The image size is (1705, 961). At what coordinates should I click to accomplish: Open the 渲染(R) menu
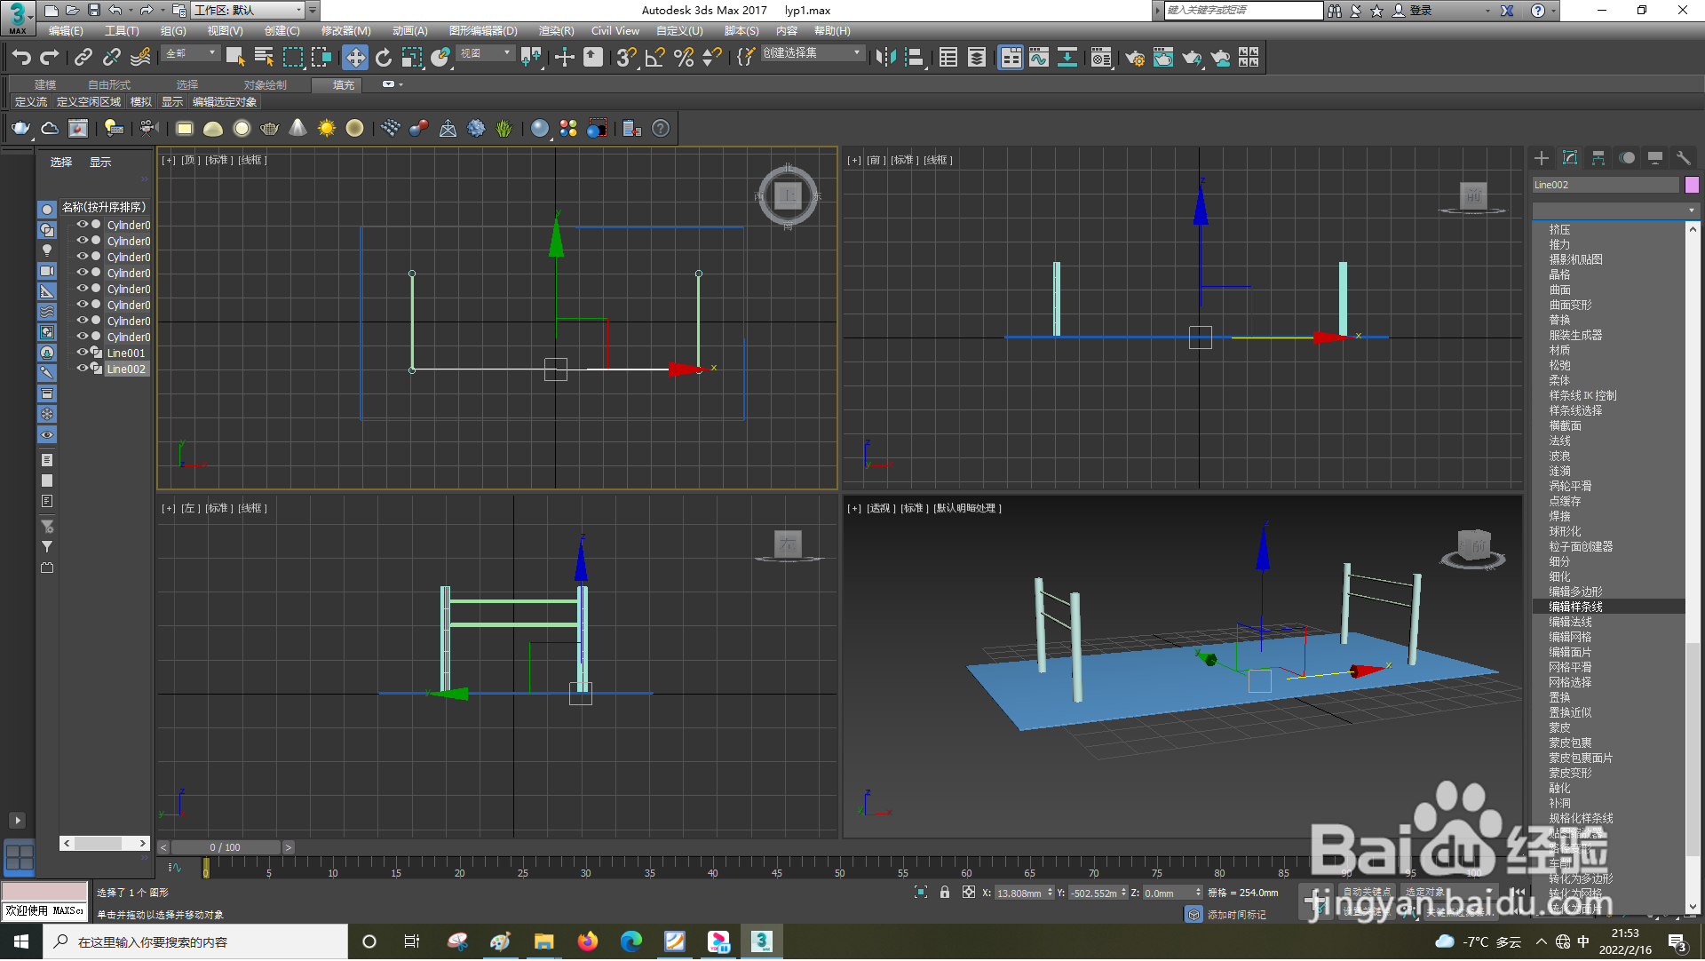pyautogui.click(x=557, y=31)
